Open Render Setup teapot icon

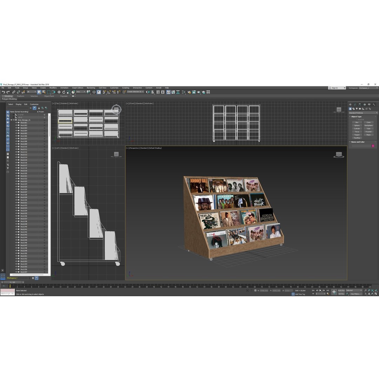189,92
